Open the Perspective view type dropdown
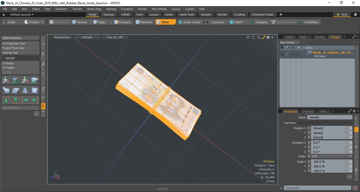Viewport: 360px width, 192px height. (x=62, y=37)
